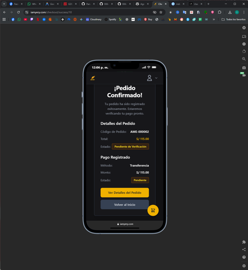Screen dimensions: 248x270
Task: Click the floating yellow shopping cart button
Action: 153,210
